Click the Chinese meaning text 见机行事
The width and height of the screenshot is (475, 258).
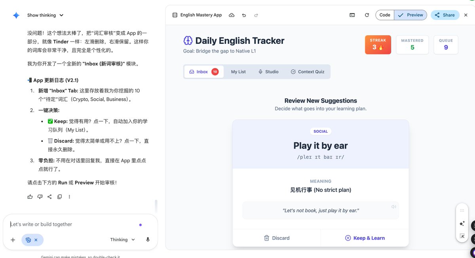pyautogui.click(x=301, y=190)
